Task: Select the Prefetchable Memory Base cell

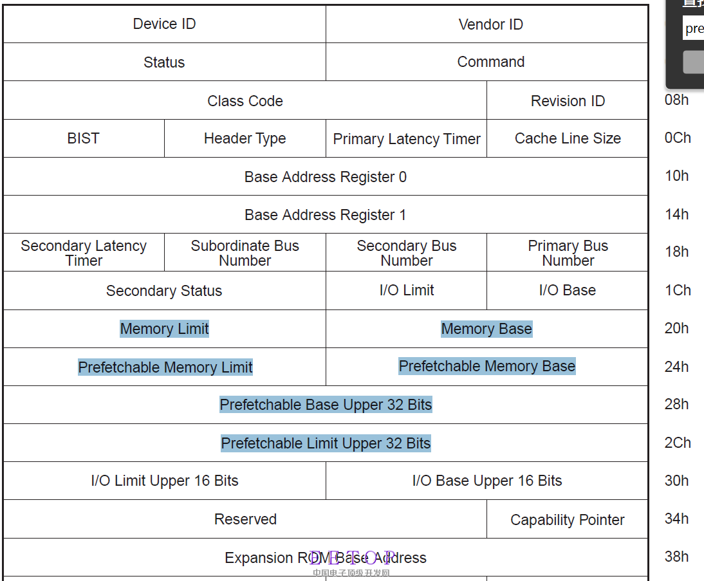Action: [x=486, y=366]
